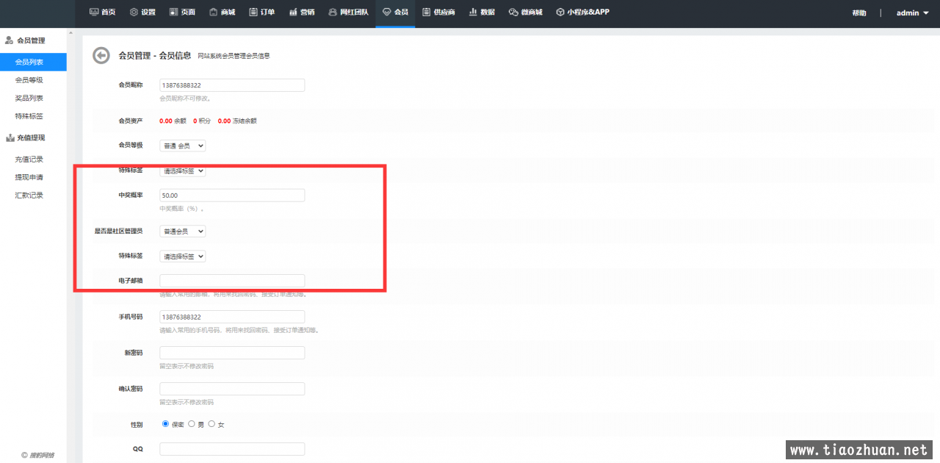The image size is (940, 463).
Task: Click the 微商城 WeChat icon
Action: point(513,12)
